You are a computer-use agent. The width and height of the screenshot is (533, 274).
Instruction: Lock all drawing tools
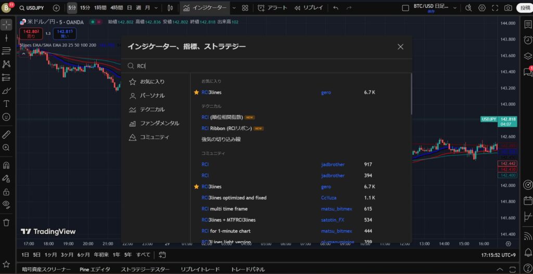[x=6, y=192]
